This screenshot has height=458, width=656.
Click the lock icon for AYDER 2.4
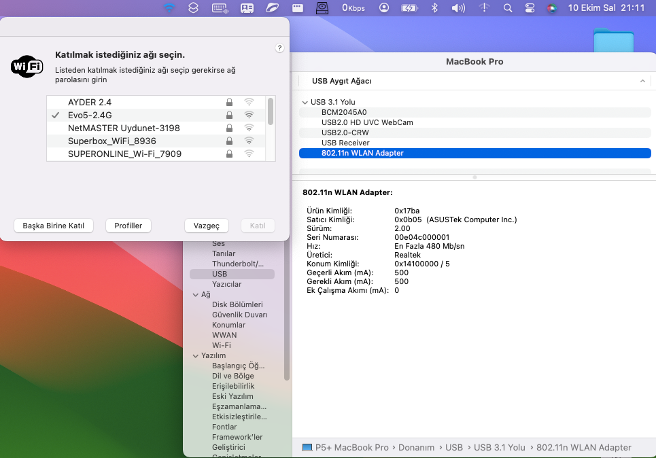(229, 102)
